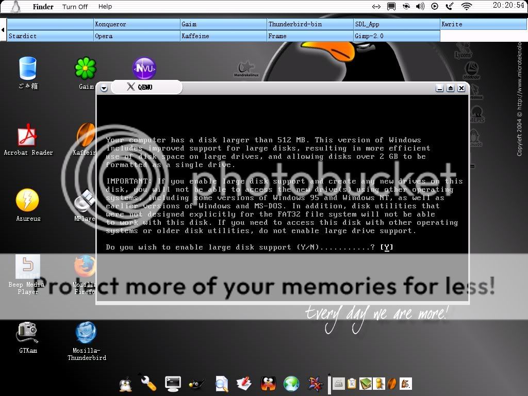Image resolution: width=528 pixels, height=396 pixels.
Task: Open the wrench settings dock icon
Action: pyautogui.click(x=148, y=383)
